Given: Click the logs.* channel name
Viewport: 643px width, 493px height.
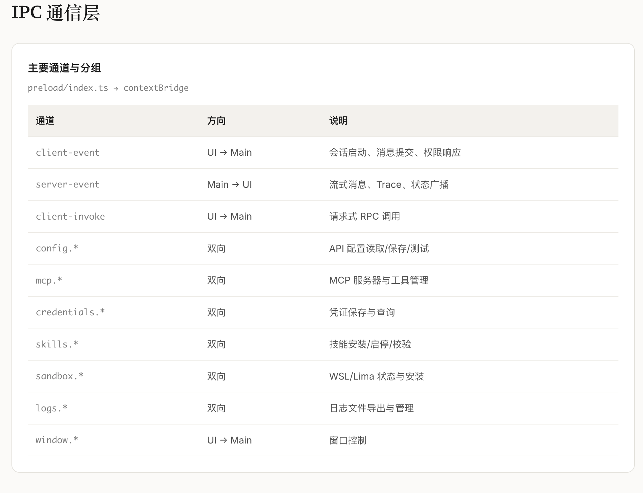Looking at the screenshot, I should tap(51, 408).
